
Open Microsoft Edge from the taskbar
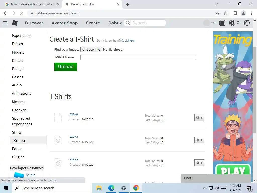point(111,188)
